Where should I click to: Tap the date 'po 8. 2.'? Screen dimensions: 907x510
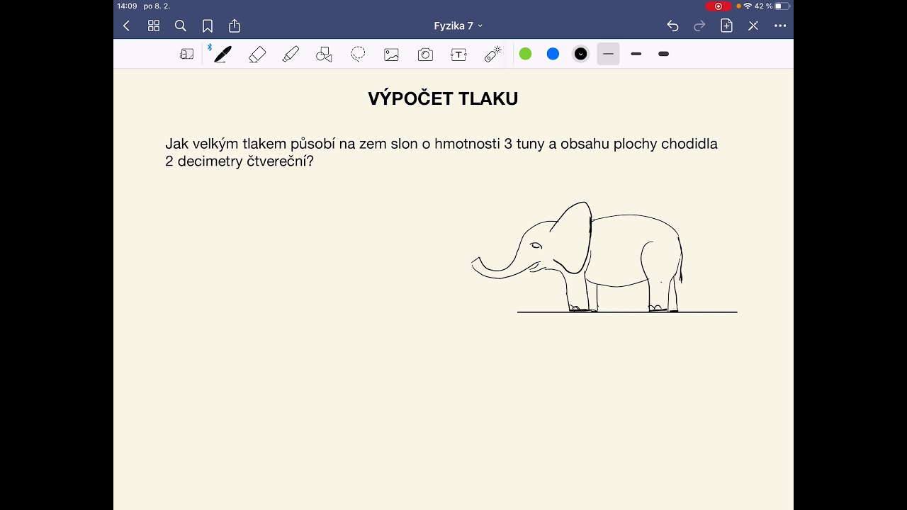[x=157, y=6]
